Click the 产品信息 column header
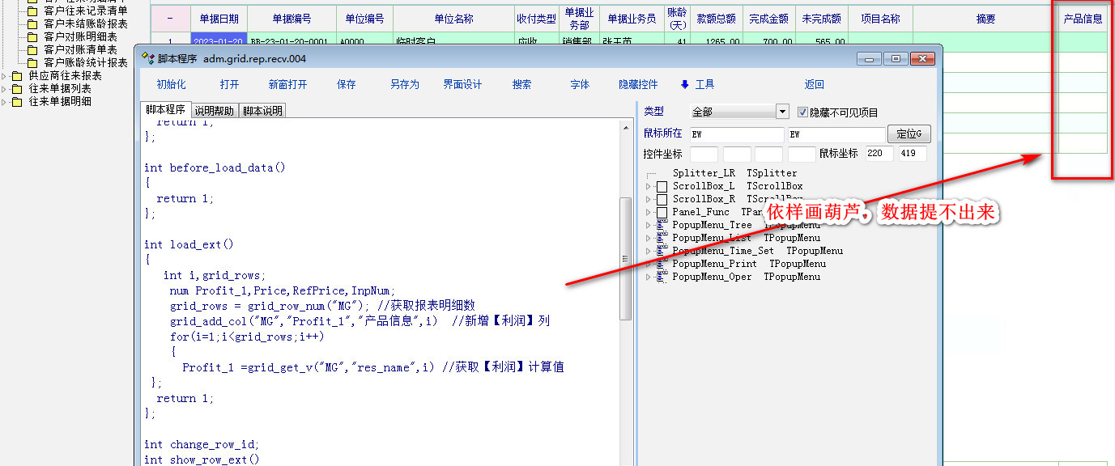This screenshot has height=466, width=1115. pyautogui.click(x=1083, y=19)
